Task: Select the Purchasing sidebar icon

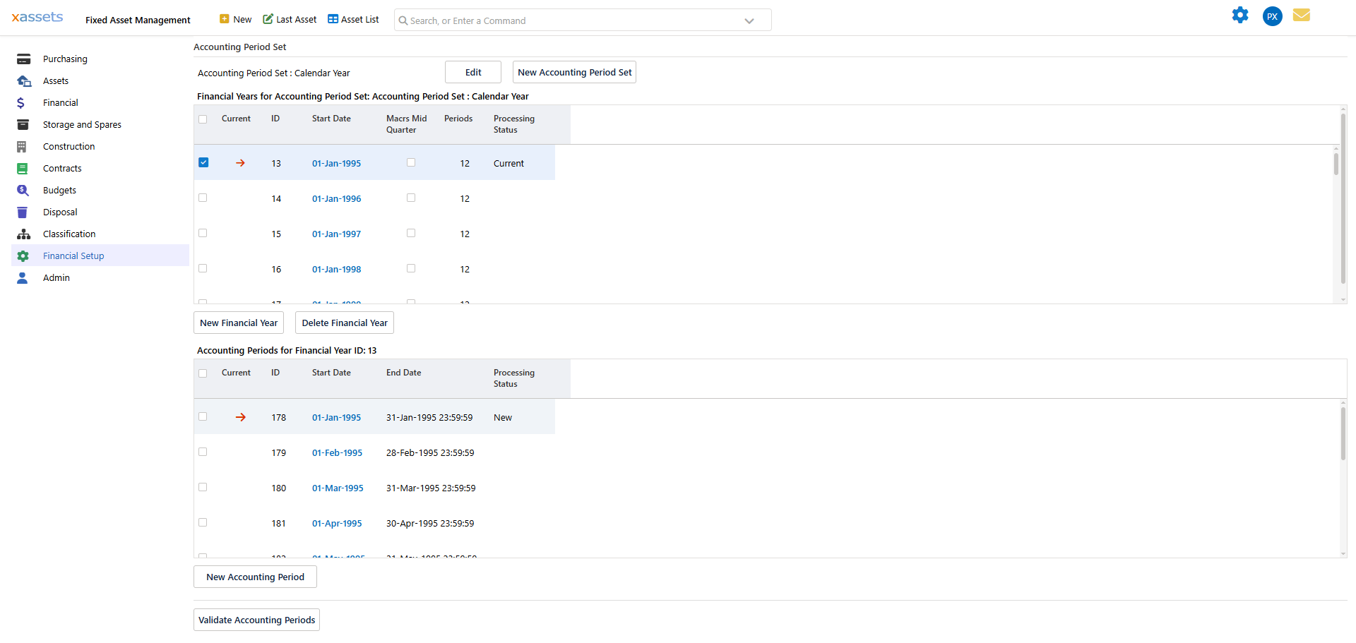Action: tap(23, 59)
